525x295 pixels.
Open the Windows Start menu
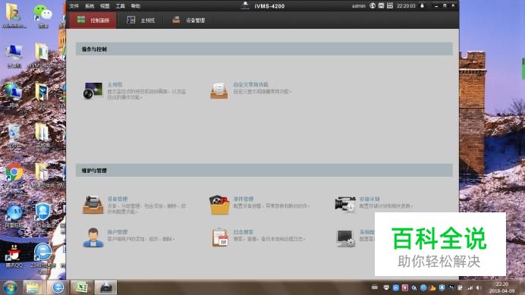point(10,287)
